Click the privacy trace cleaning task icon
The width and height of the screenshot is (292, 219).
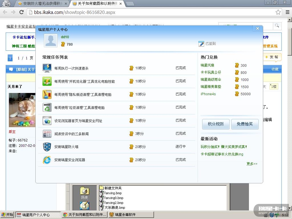(47, 94)
